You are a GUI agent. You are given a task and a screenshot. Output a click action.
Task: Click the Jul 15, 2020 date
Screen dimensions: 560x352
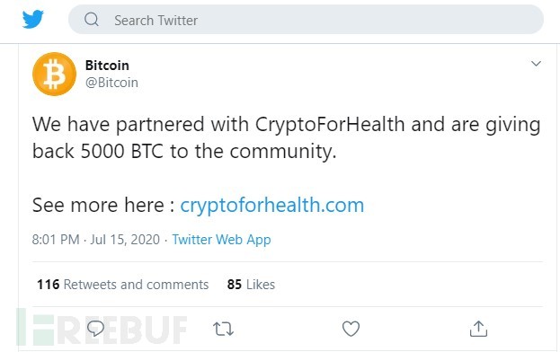click(x=125, y=239)
